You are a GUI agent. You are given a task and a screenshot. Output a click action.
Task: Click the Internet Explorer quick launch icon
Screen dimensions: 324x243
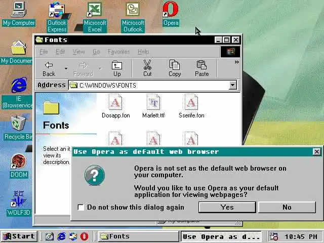(x=61, y=236)
